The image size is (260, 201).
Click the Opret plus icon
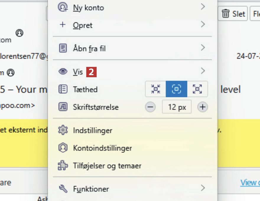point(63,24)
